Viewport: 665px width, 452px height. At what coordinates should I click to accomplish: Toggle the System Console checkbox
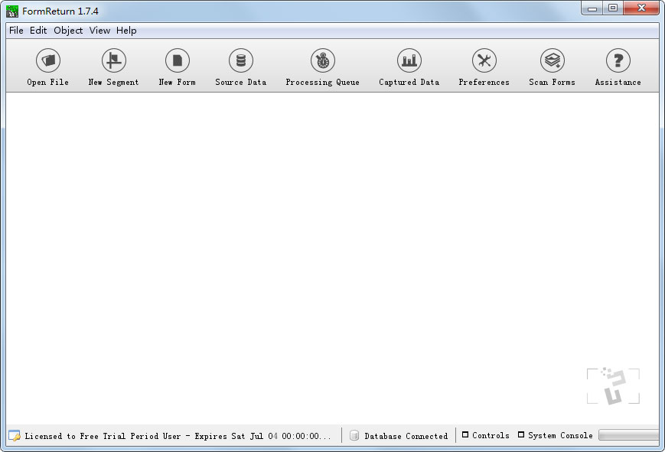pyautogui.click(x=521, y=435)
